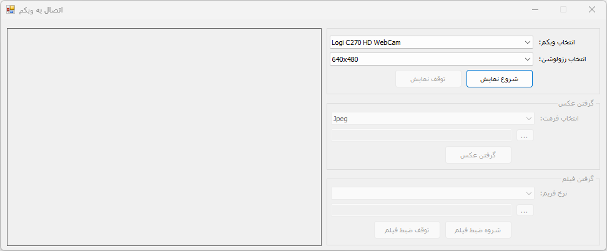Viewport: 607px width, 251px height.
Task: Minimize the webcam connection window
Action: click(535, 10)
